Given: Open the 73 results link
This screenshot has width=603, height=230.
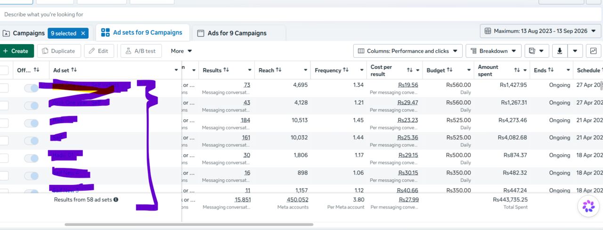Looking at the screenshot, I should (247, 85).
